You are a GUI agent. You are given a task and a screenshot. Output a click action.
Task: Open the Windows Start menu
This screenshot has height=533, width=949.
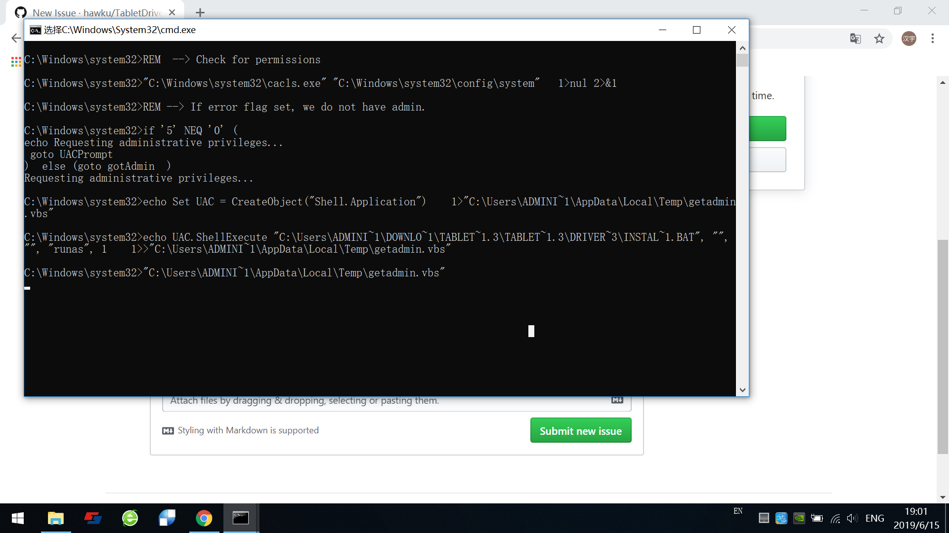pos(18,518)
